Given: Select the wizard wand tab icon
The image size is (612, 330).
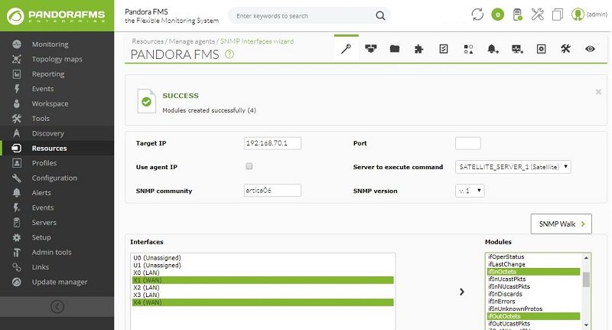Looking at the screenshot, I should (x=347, y=49).
